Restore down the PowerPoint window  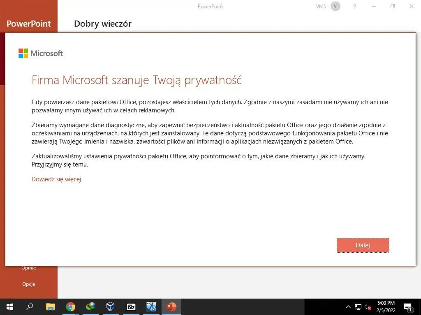(x=393, y=7)
